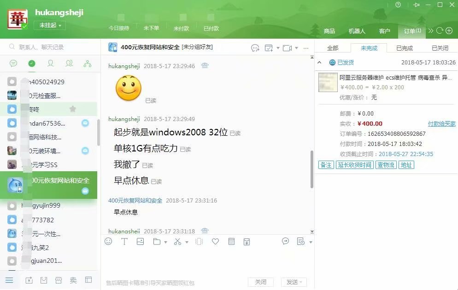
Task: Switch to the 机器人 tab
Action: click(357, 31)
